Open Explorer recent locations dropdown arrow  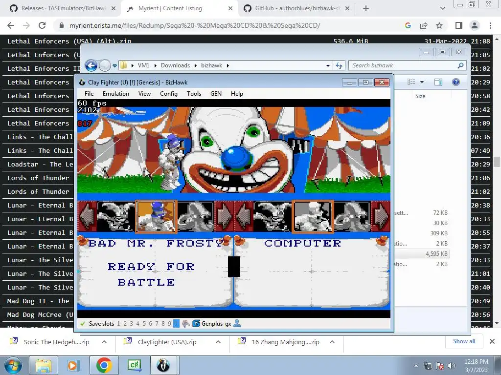(114, 66)
